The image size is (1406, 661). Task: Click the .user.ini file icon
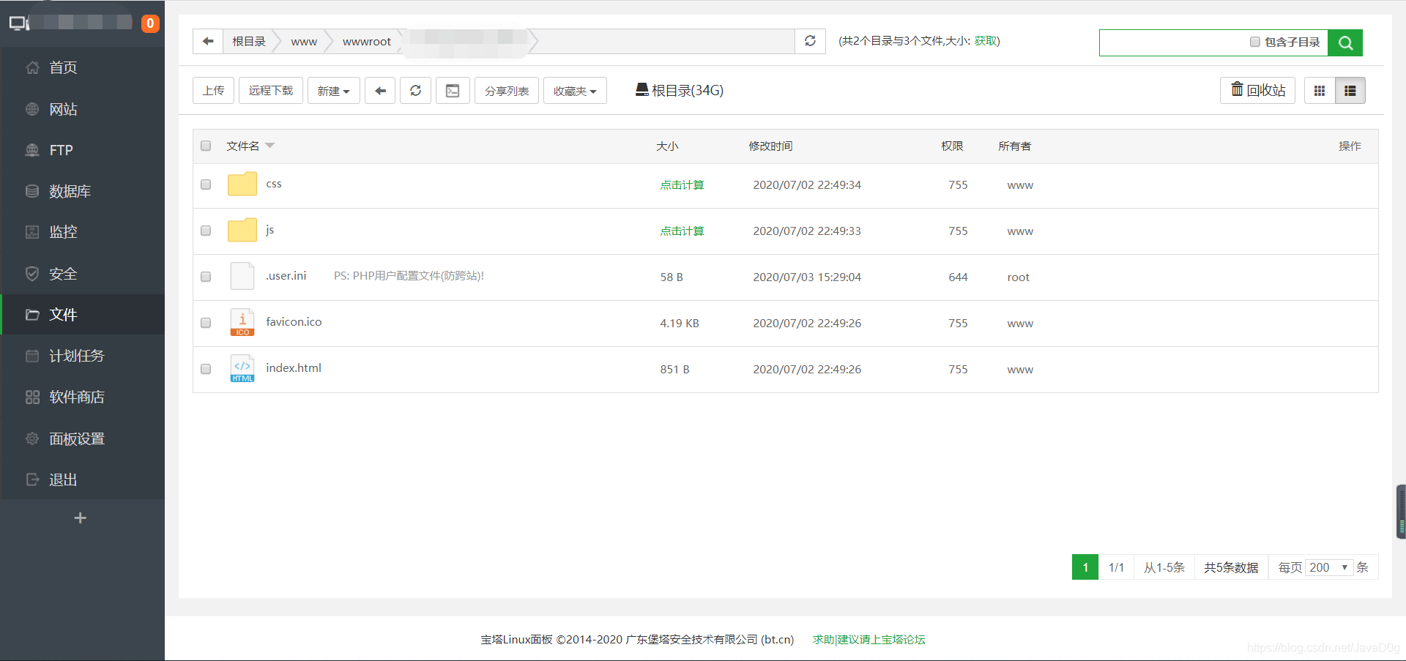pos(242,276)
